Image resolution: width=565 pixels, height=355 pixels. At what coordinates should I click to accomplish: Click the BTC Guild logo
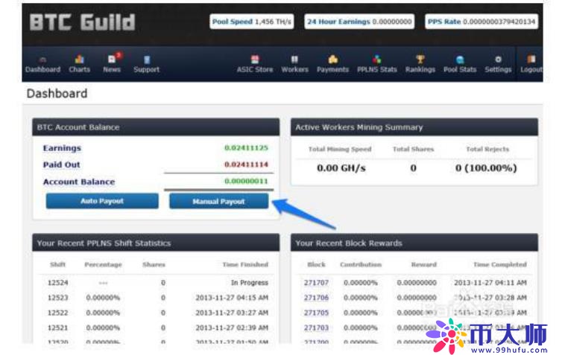pos(83,22)
